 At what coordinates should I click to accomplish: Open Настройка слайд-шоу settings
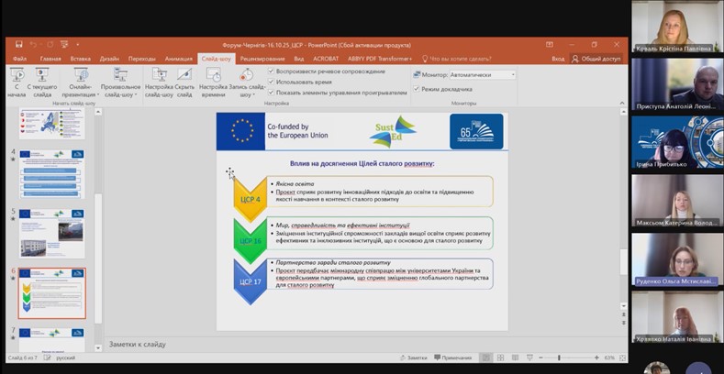click(160, 82)
